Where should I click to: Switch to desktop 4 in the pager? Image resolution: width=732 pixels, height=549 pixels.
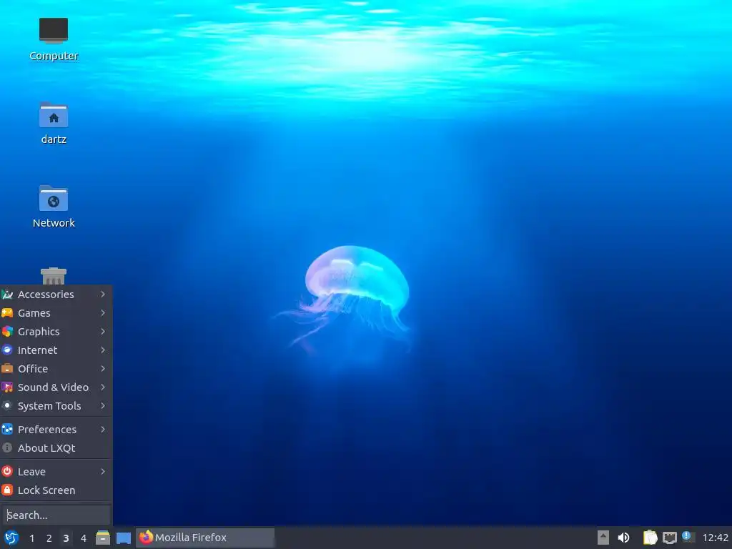pyautogui.click(x=84, y=538)
